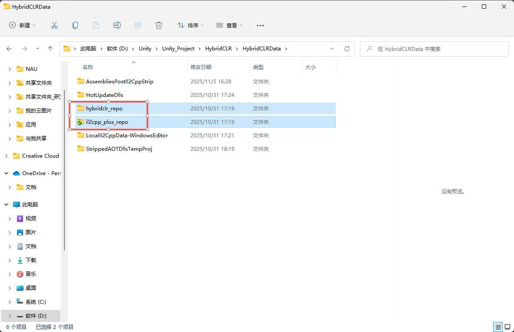Sort by the 修改日期 column header

click(x=201, y=67)
